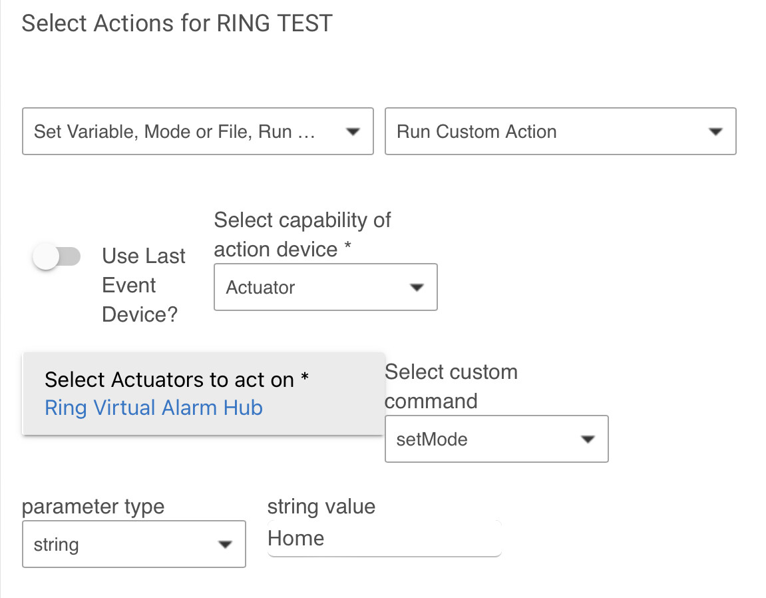
Task: Click the 'string value' label
Action: (321, 506)
